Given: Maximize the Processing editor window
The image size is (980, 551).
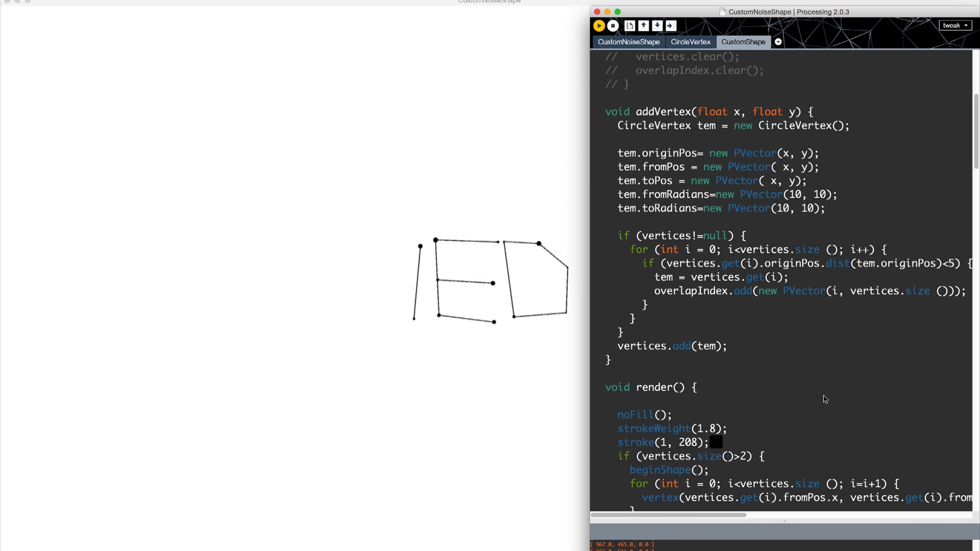Looking at the screenshot, I should (x=617, y=12).
